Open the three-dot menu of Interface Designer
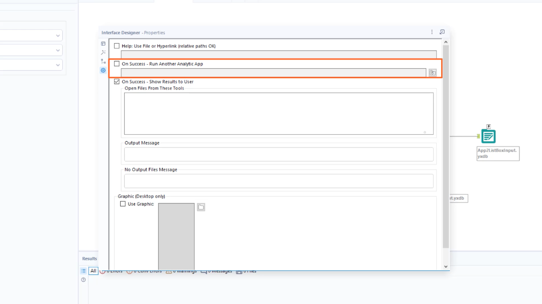 click(x=431, y=32)
